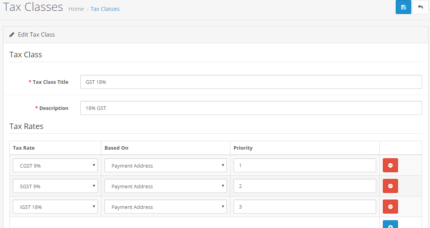Click the pencil icon beside Edit Tax Class
430x228 pixels.
click(x=12, y=35)
